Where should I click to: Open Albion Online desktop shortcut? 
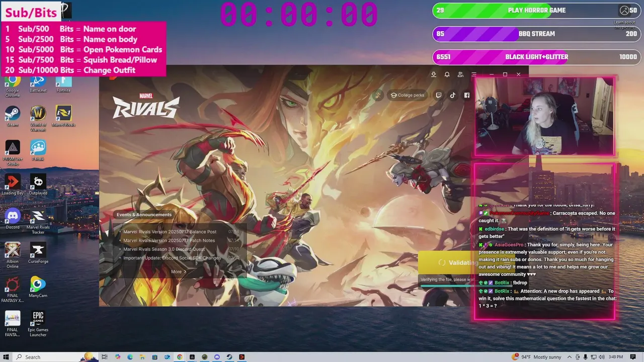click(x=13, y=255)
